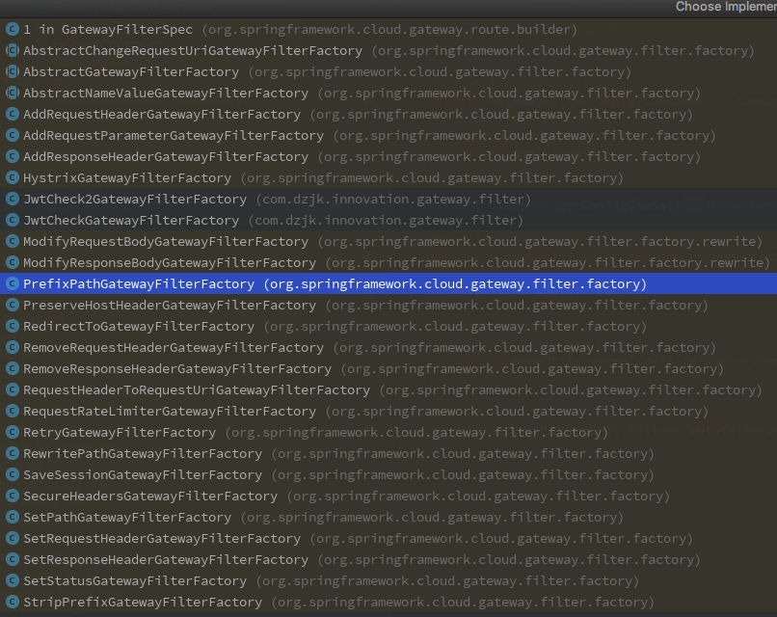Click class icon of PreserveHostHeaderGatewayFilterFactory
Image resolution: width=777 pixels, height=617 pixels.
point(13,306)
